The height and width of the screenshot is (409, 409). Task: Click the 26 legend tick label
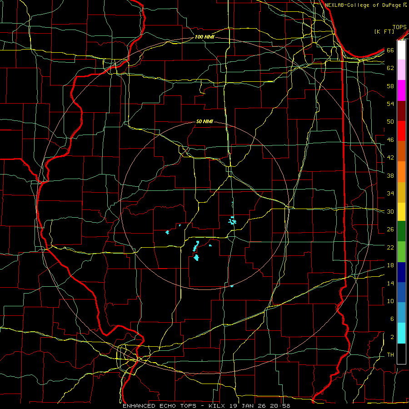coord(390,229)
